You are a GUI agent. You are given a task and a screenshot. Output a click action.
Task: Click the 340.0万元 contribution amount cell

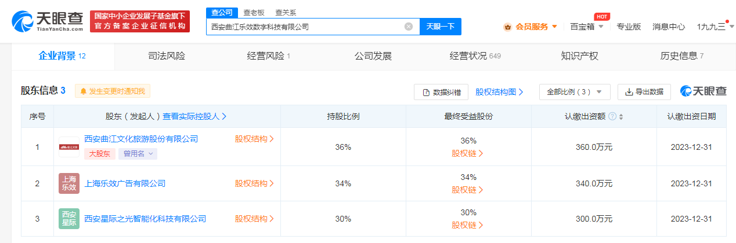click(x=594, y=183)
